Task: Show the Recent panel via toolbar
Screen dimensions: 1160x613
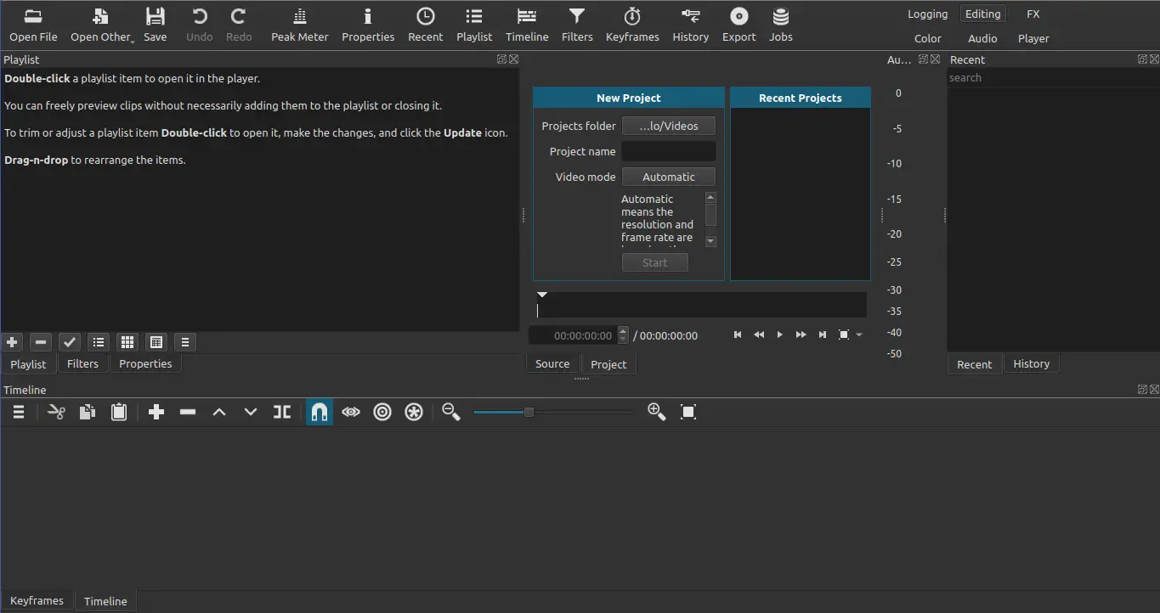Action: (x=425, y=25)
